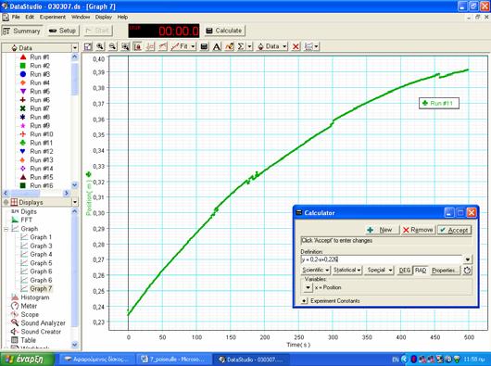Select the Zoom Out magnifier tool
This screenshot has width=491, height=366.
coord(113,46)
